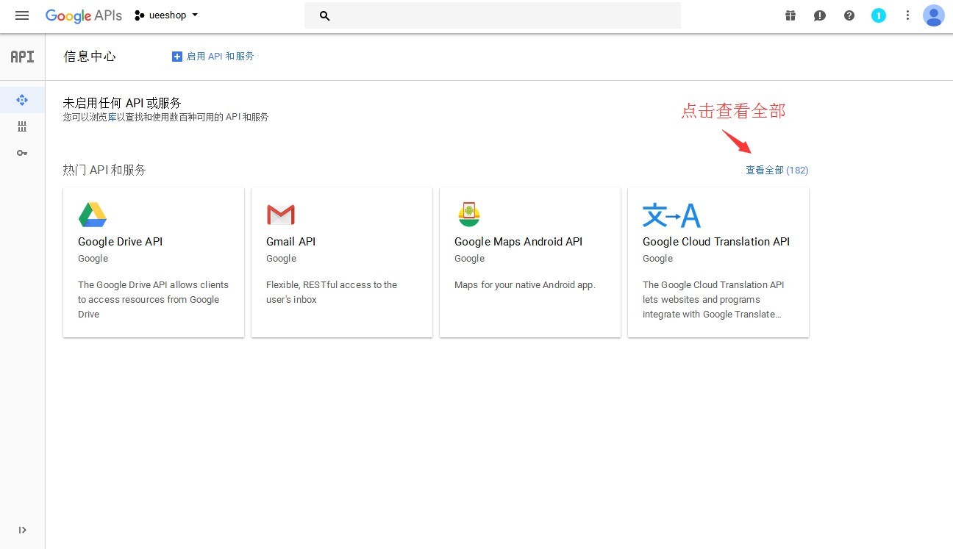Screen dimensions: 953x549
Task: Open the feedback alert icon
Action: 820,15
